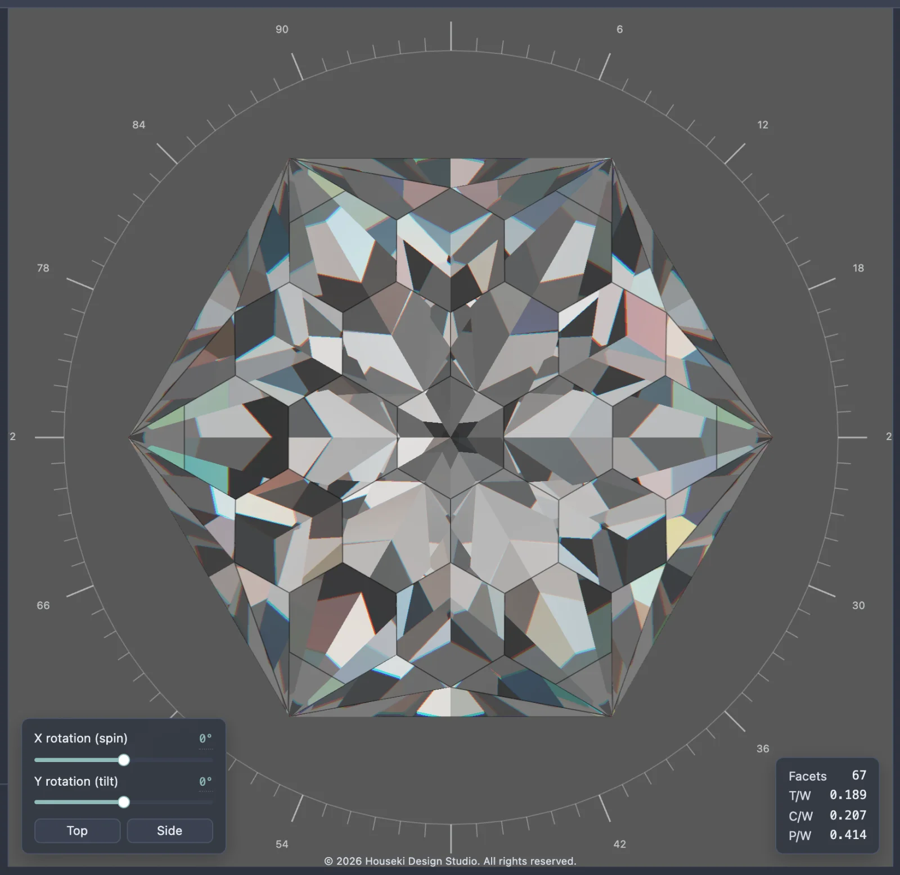The width and height of the screenshot is (900, 875).
Task: Click the X rotation (spin) slider handle
Action: tap(124, 760)
